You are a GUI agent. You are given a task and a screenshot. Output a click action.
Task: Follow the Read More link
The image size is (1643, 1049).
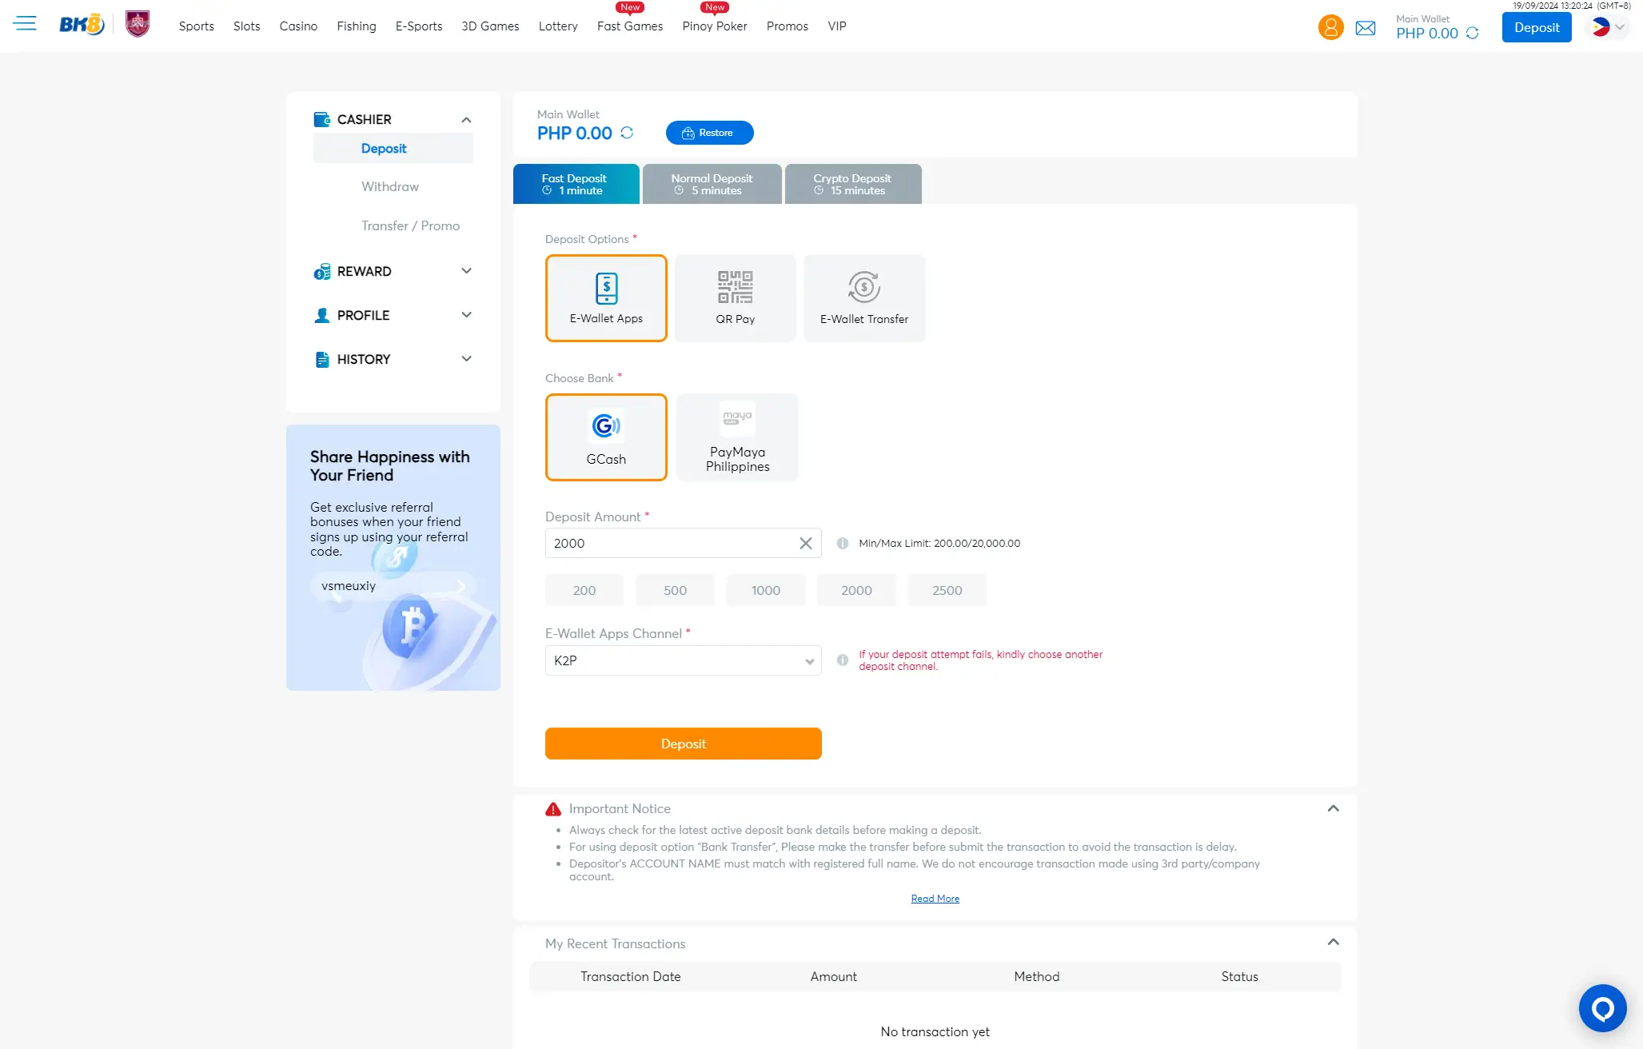click(935, 899)
